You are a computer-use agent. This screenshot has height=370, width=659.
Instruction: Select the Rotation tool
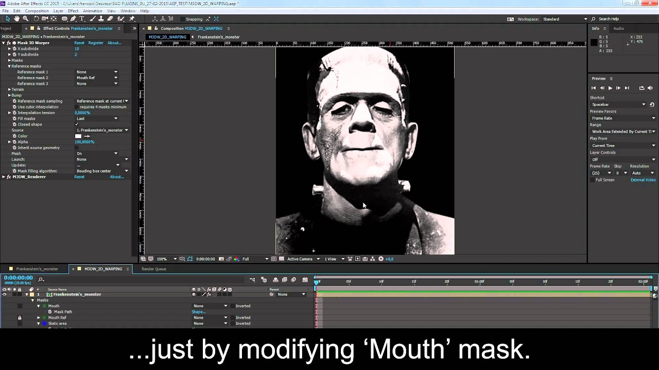point(36,19)
